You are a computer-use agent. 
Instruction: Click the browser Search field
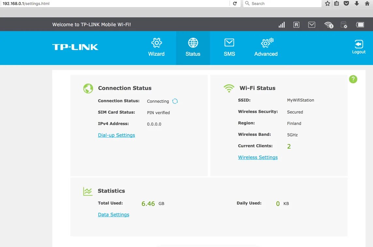tap(282, 3)
